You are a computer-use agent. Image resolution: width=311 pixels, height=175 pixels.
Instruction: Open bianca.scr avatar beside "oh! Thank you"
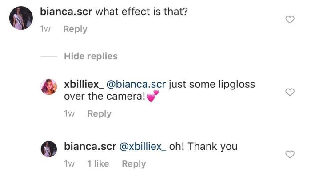click(49, 149)
